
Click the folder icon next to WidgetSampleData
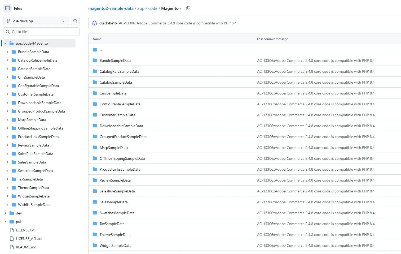(95, 245)
